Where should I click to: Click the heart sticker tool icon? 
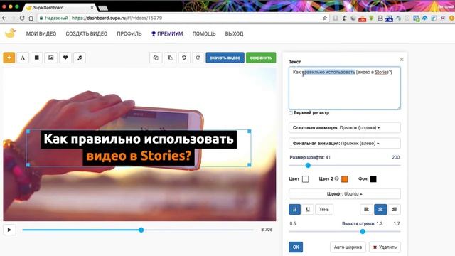[x=65, y=58]
